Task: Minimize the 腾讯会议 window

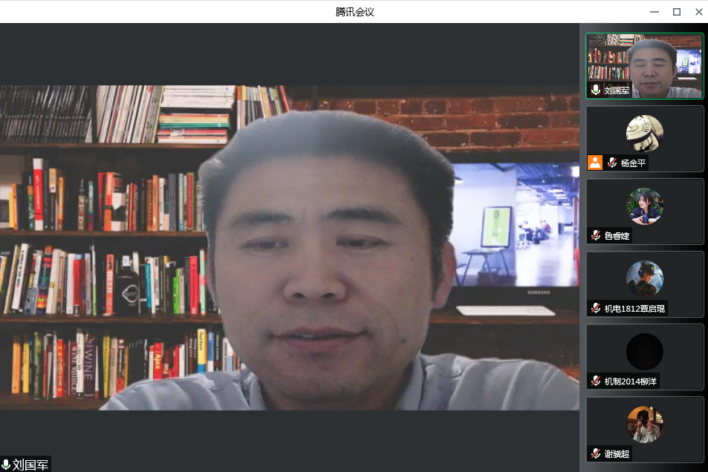Action: [654, 11]
